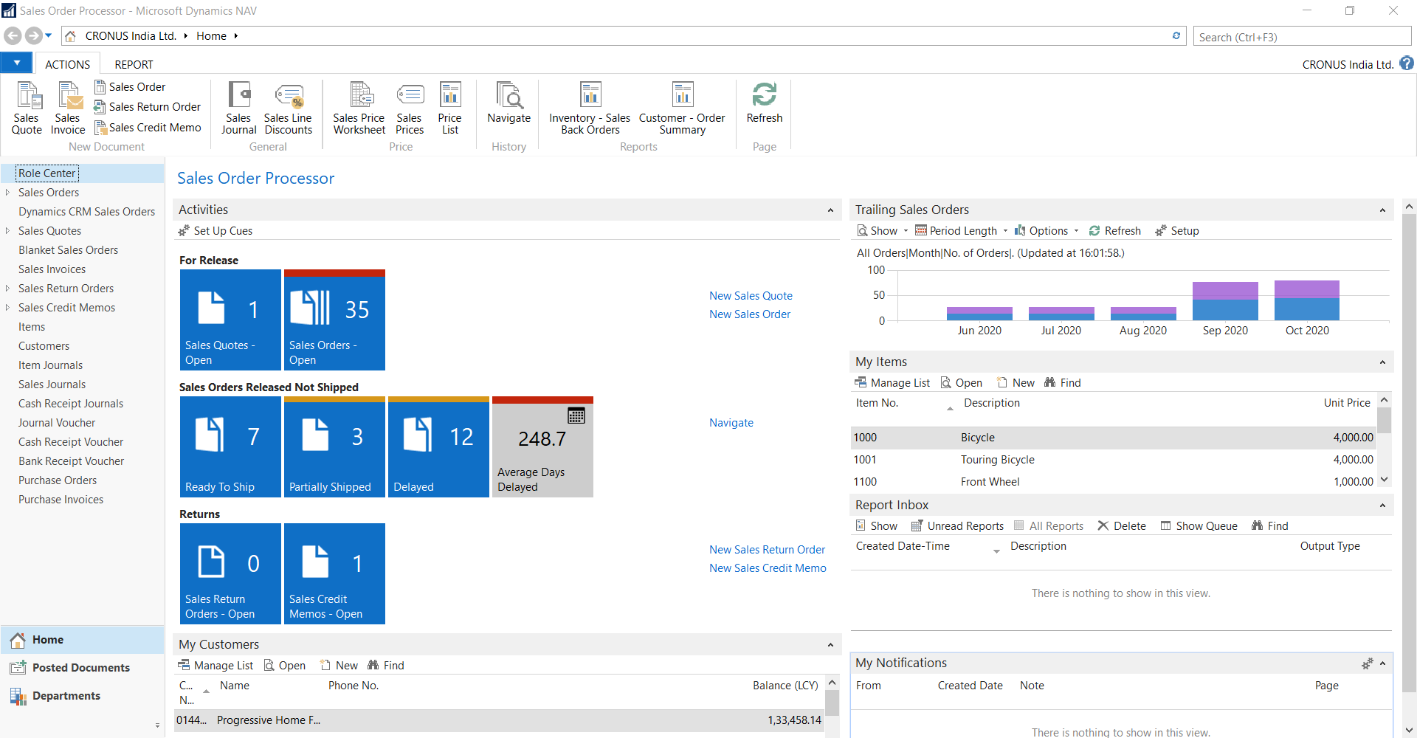Open the Home navigation pane button

click(x=82, y=640)
